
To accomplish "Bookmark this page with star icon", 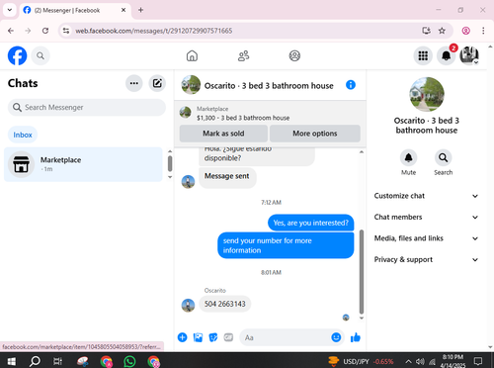I will pyautogui.click(x=442, y=31).
